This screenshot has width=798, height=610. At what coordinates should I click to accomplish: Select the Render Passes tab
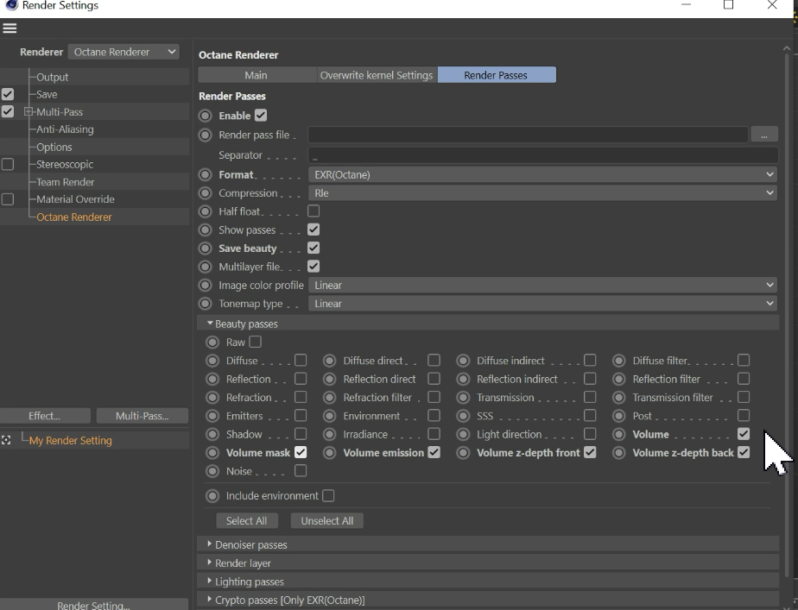click(x=497, y=75)
